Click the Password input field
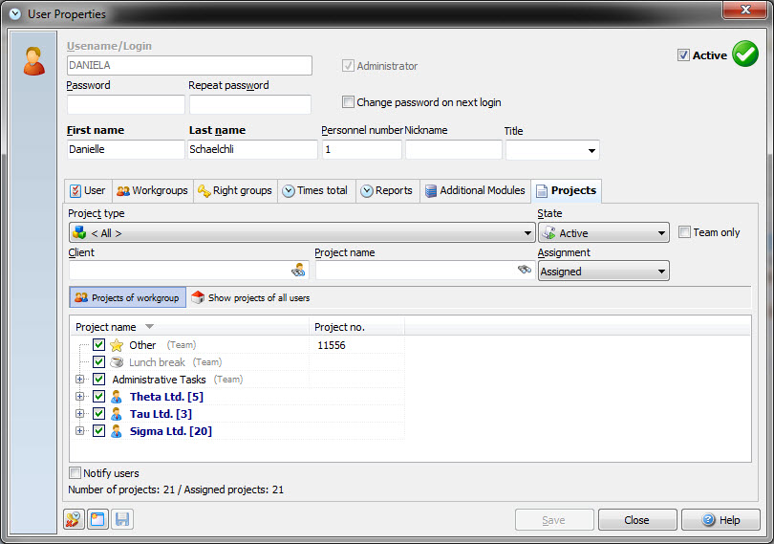Viewport: 774px width, 544px height. (126, 104)
